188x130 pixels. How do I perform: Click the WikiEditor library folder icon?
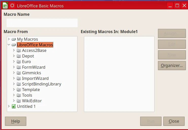tap(19, 101)
